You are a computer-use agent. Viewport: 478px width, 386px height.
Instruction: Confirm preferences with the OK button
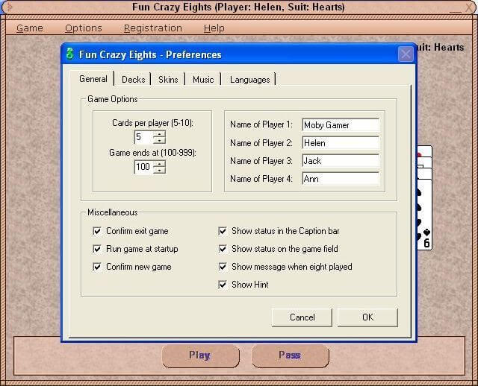tap(367, 317)
